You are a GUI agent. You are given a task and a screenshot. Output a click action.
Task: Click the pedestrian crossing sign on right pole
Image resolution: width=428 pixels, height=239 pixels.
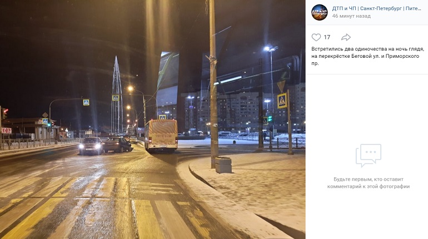tap(282, 101)
